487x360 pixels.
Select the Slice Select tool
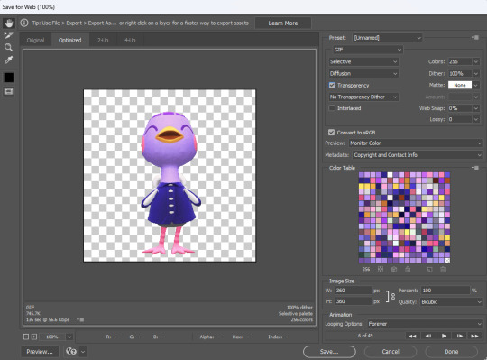pos(9,35)
